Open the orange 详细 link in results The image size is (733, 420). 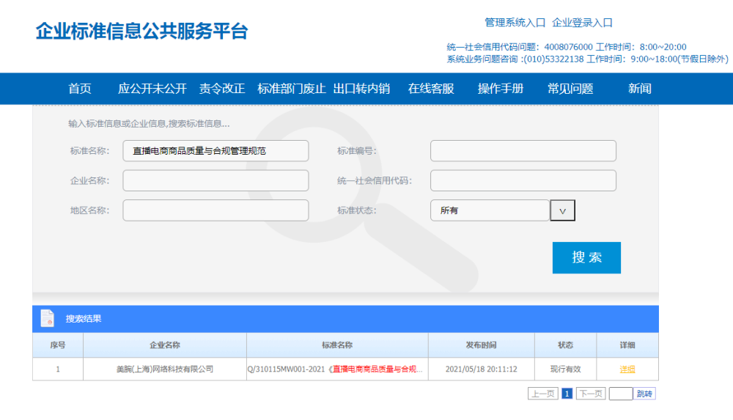[x=627, y=369]
